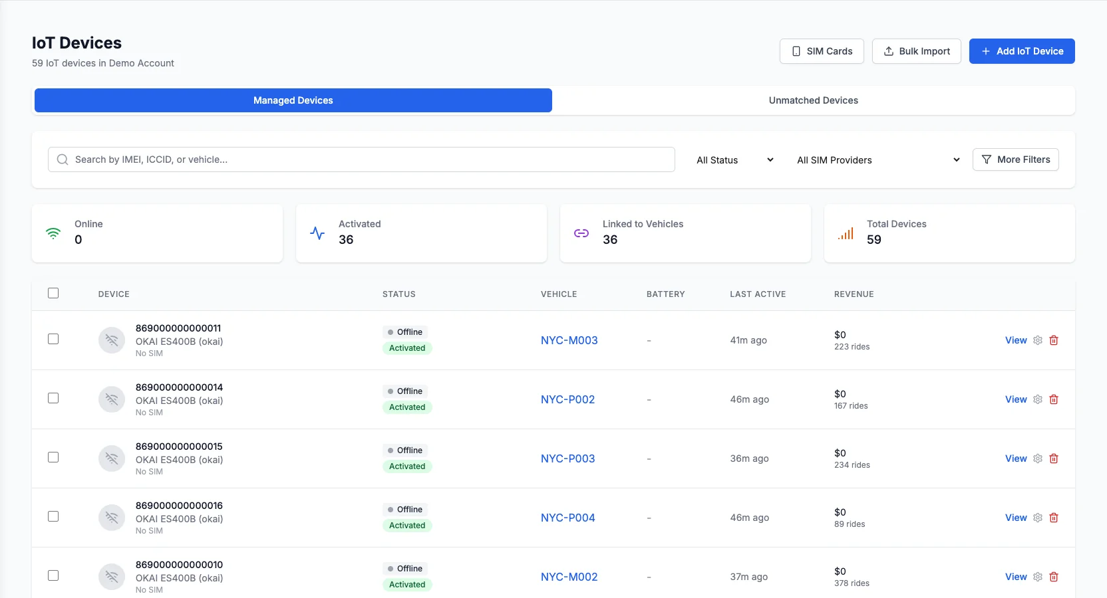Viewport: 1107px width, 598px height.
Task: Click the search magnifier icon
Action: 63,159
